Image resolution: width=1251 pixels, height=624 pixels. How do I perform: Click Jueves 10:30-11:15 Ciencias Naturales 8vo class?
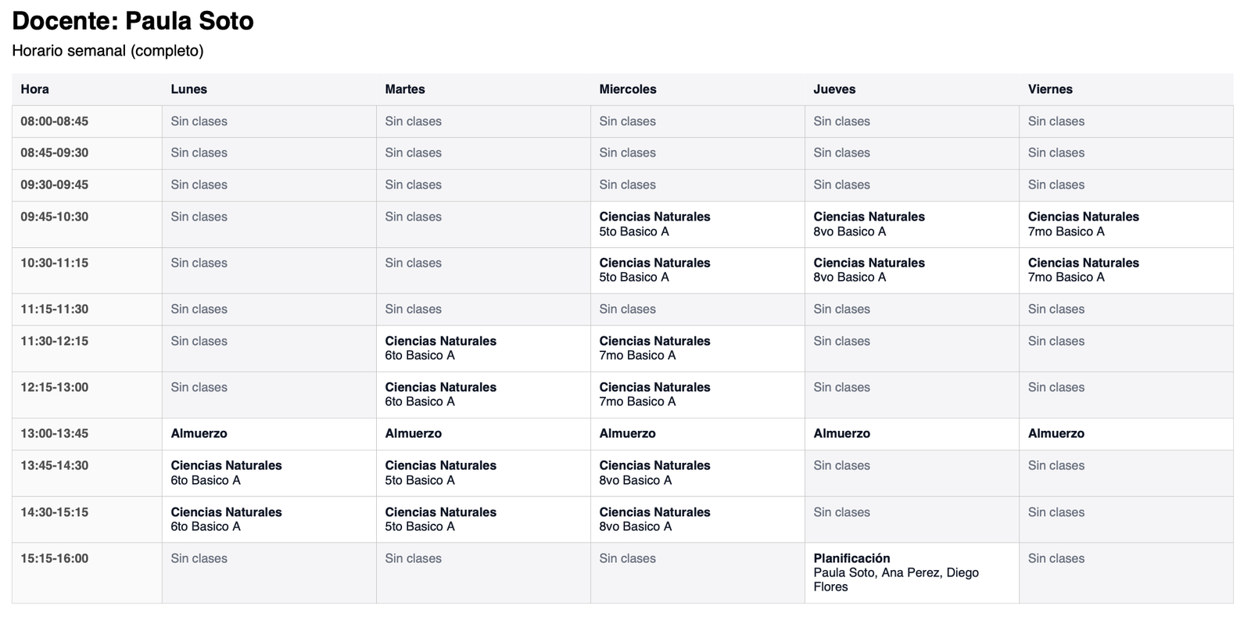point(869,270)
